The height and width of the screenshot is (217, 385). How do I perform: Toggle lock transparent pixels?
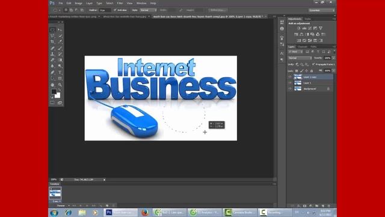coord(297,71)
